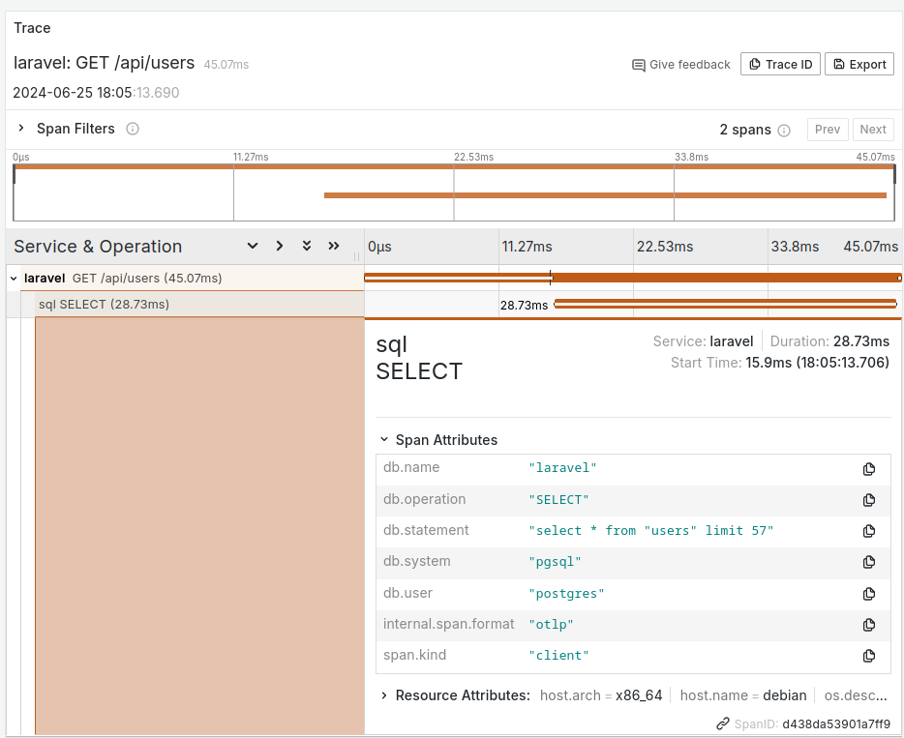Click the "postgres" db.user value
904x738 pixels.
(x=566, y=593)
